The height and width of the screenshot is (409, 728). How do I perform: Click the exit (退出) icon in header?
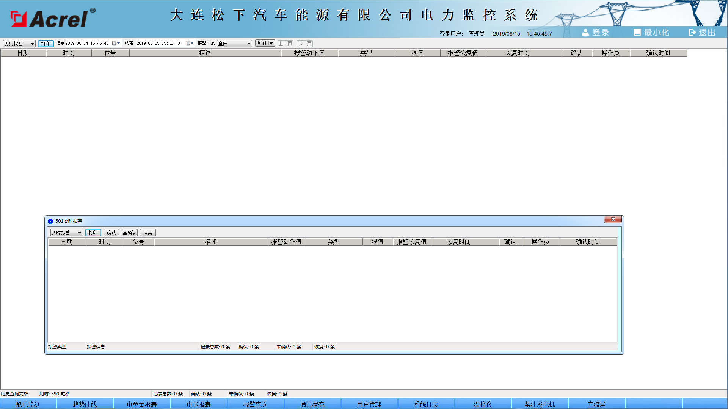click(x=692, y=33)
